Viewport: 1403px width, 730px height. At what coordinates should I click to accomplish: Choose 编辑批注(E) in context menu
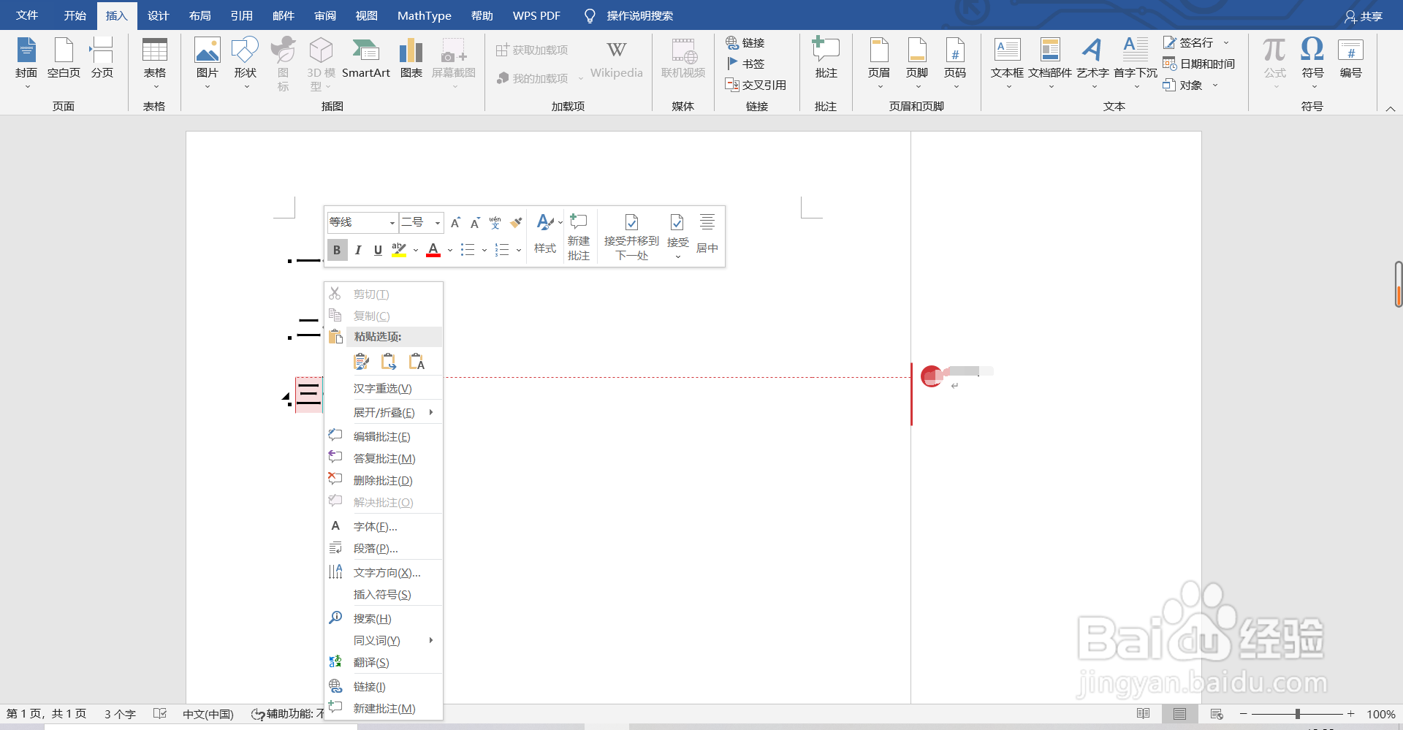click(384, 436)
